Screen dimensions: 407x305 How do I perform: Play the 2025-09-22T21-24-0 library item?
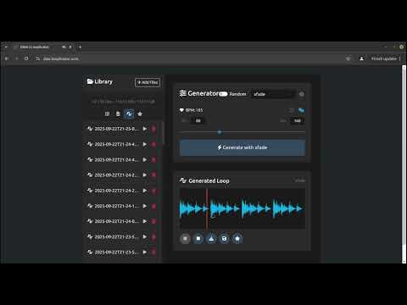(145, 221)
